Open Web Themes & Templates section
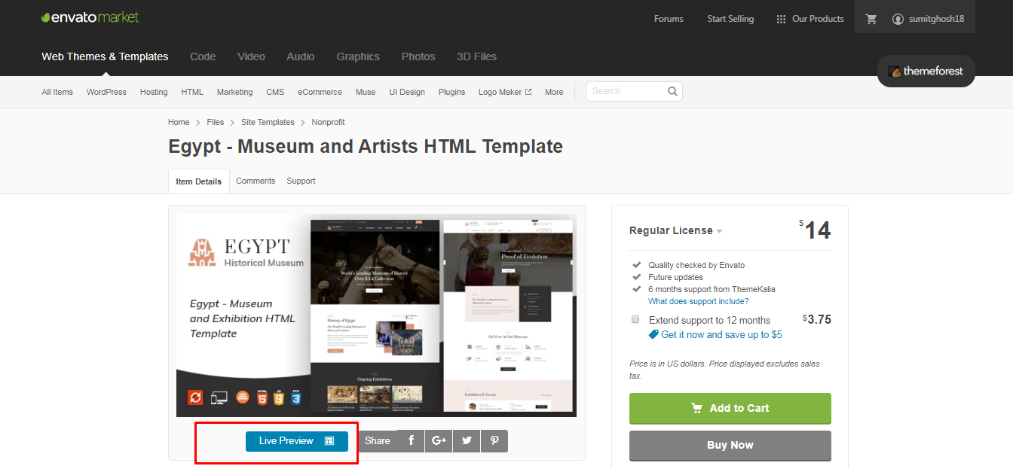1013x469 pixels. click(x=105, y=56)
